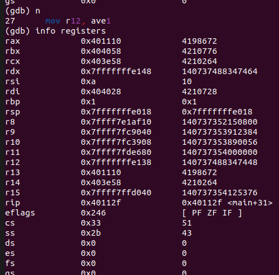279x275 pixels.
Task: Select the rbx value 0x404058
Action: pyautogui.click(x=101, y=51)
